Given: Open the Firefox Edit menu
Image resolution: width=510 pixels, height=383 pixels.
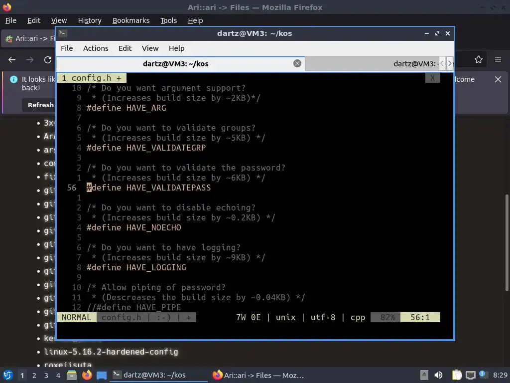Looking at the screenshot, I should (34, 20).
